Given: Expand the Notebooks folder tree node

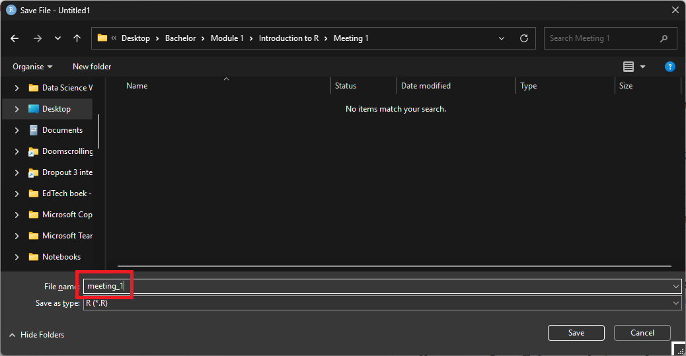Looking at the screenshot, I should [17, 257].
